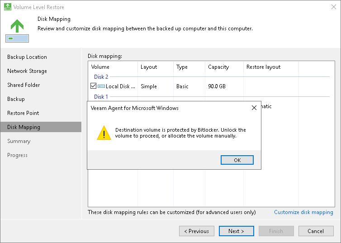This screenshot has height=243, width=341.
Task: Select the Network Storage step
Action: pos(27,71)
